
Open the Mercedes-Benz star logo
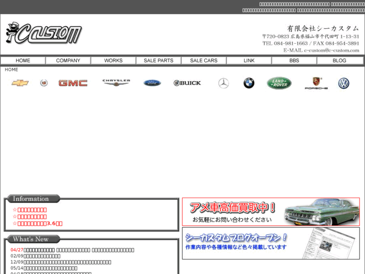coord(223,83)
